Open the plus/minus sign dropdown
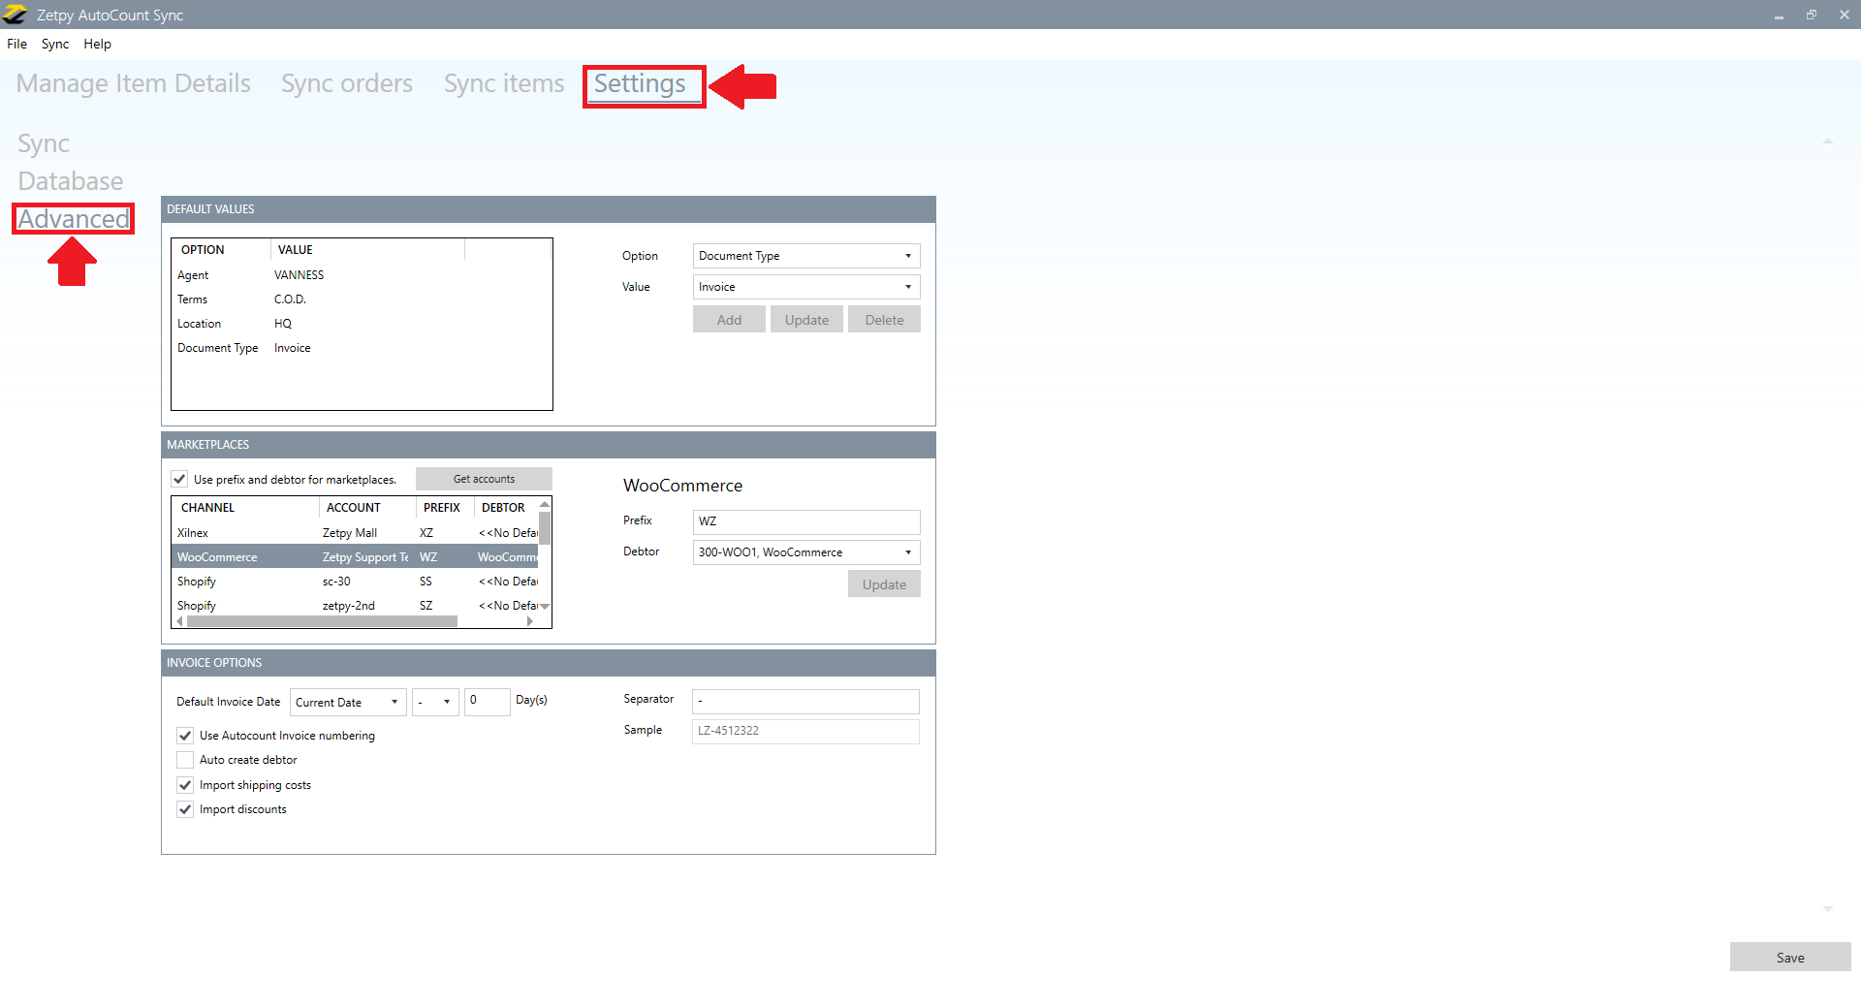The height and width of the screenshot is (1008, 1861). (435, 703)
